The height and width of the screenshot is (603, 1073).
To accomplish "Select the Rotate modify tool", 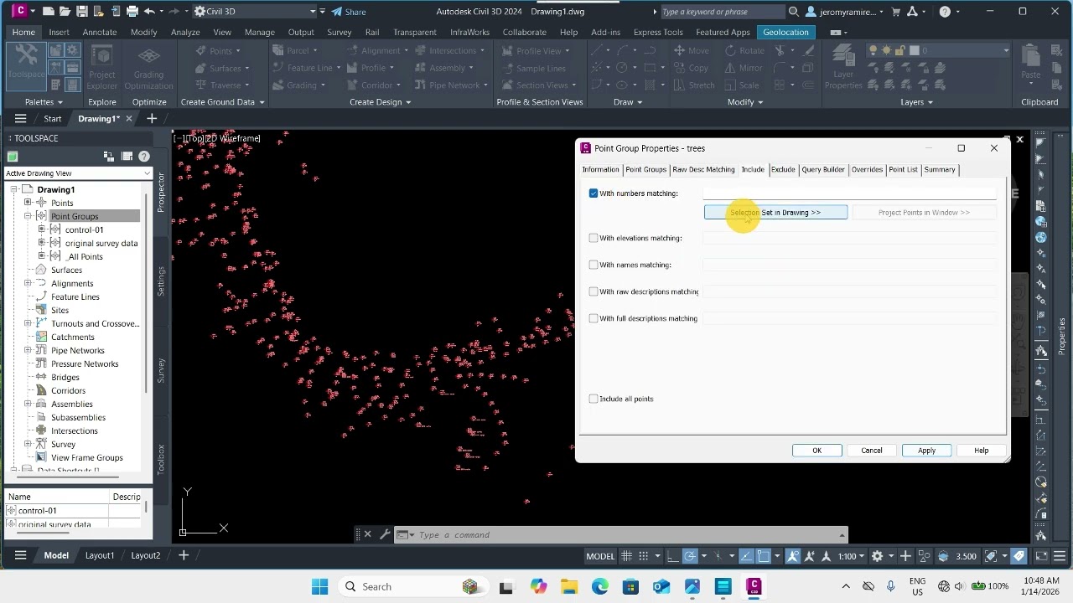I will tap(744, 50).
